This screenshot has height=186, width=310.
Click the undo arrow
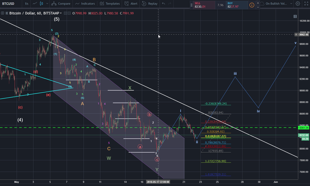pyautogui.click(x=164, y=3)
